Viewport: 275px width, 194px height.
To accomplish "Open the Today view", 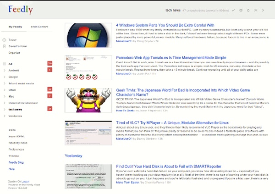I will coord(12,40).
